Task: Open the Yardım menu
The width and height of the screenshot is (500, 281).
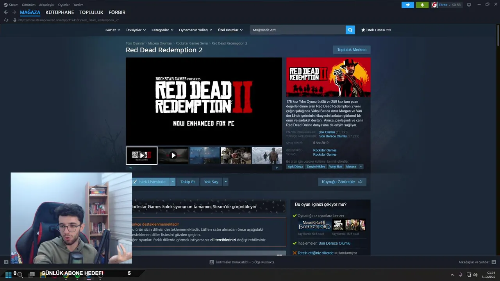Action: [x=78, y=5]
